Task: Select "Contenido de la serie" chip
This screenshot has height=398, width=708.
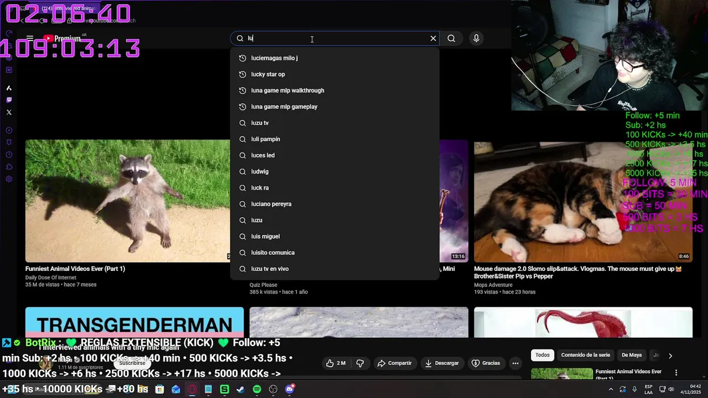Action: click(x=586, y=355)
